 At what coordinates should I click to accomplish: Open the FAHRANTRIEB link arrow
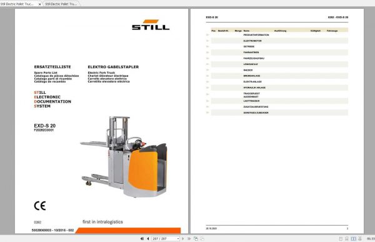pos(207,53)
